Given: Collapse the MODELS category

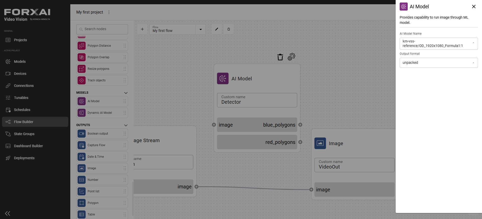Looking at the screenshot, I should 126,93.
